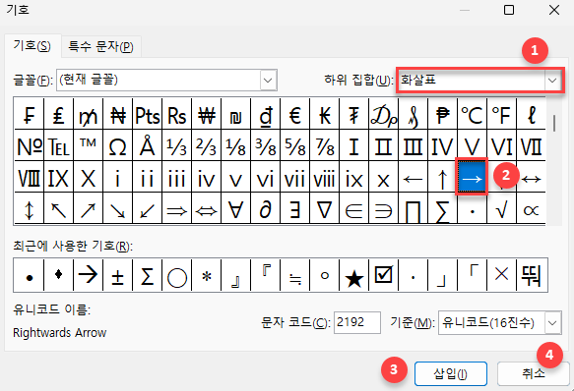574x391 pixels.
Task: Click the 취소 cancel button
Action: pos(534,373)
